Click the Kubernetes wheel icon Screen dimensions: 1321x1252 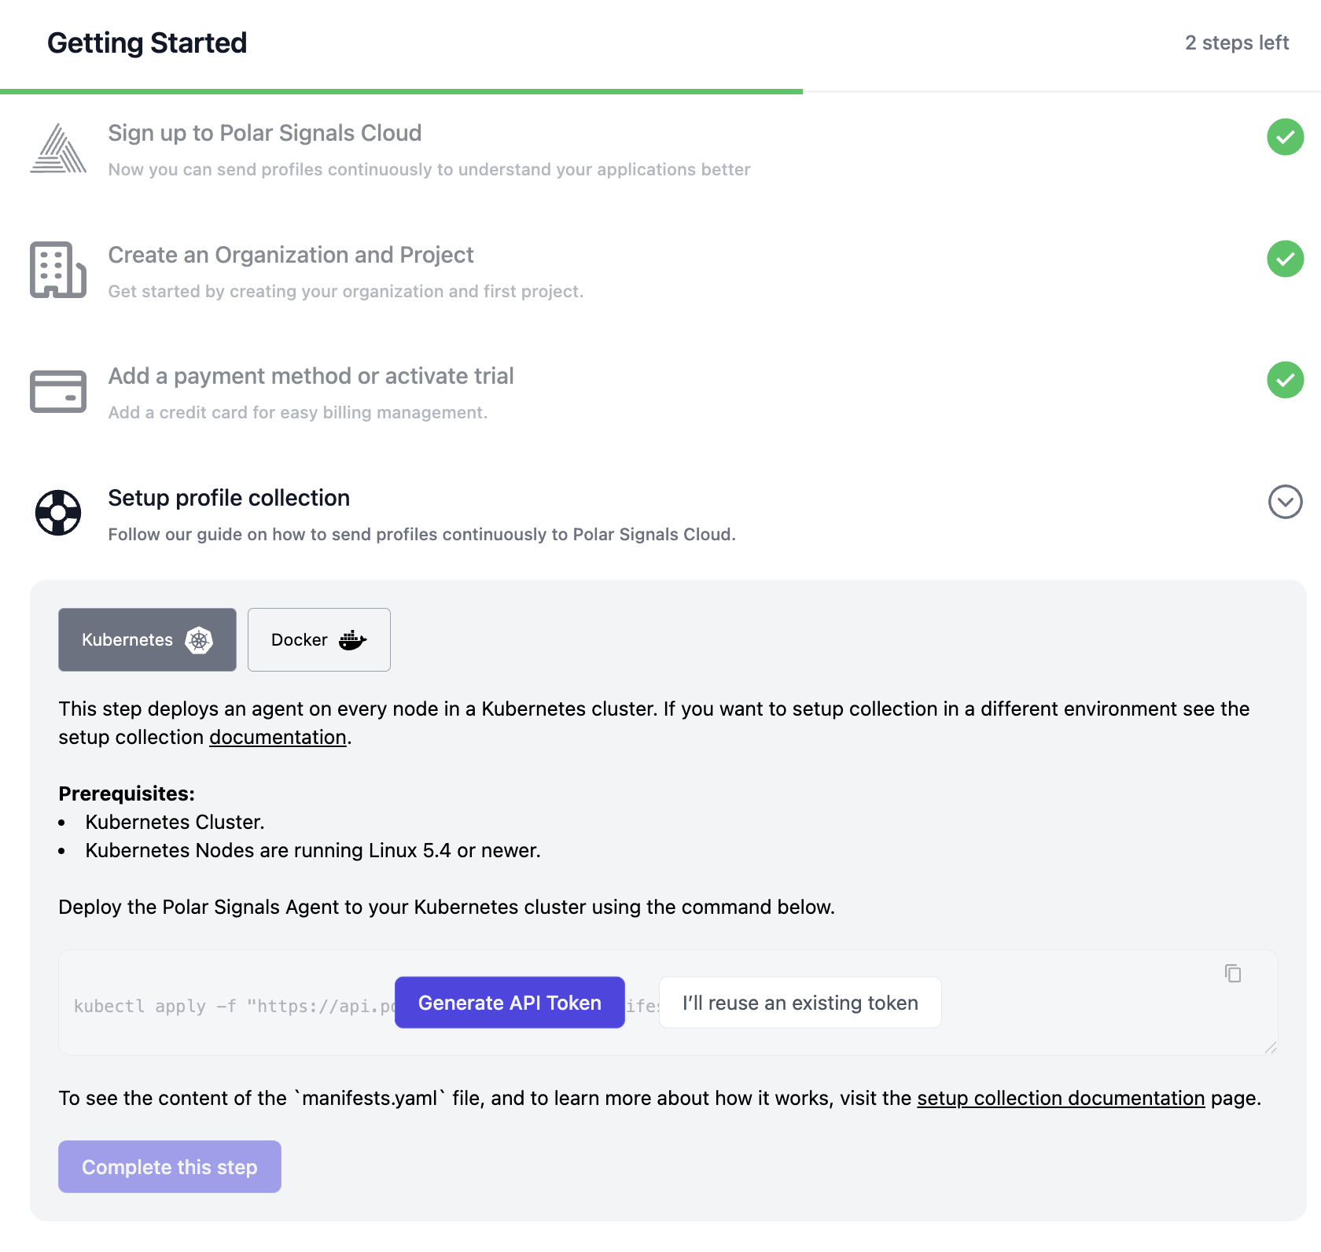(x=199, y=639)
